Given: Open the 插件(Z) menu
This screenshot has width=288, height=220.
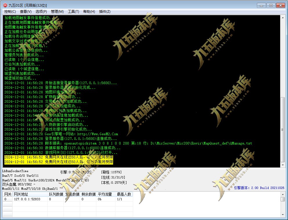Looking at the screenshot, I should (104, 12).
